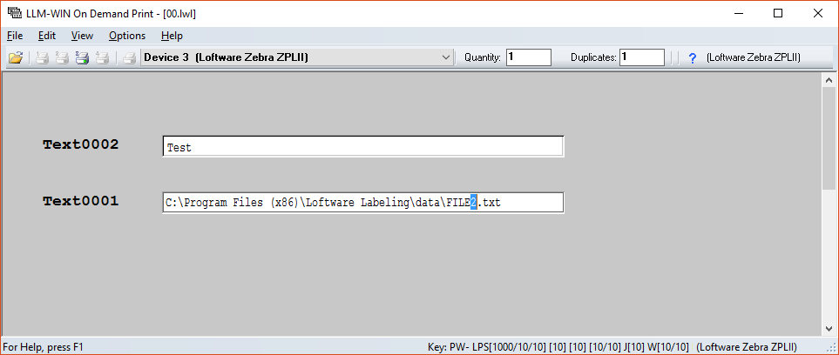The width and height of the screenshot is (839, 355).
Task: Open the File menu
Action: click(x=15, y=36)
